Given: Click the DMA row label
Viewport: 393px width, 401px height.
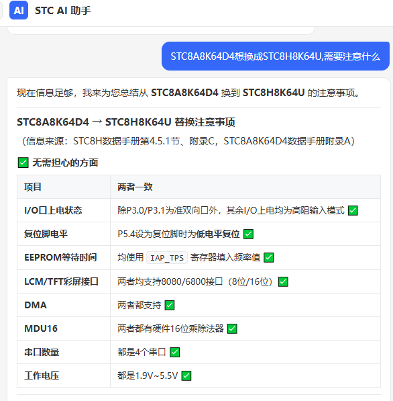Looking at the screenshot, I should pos(36,305).
